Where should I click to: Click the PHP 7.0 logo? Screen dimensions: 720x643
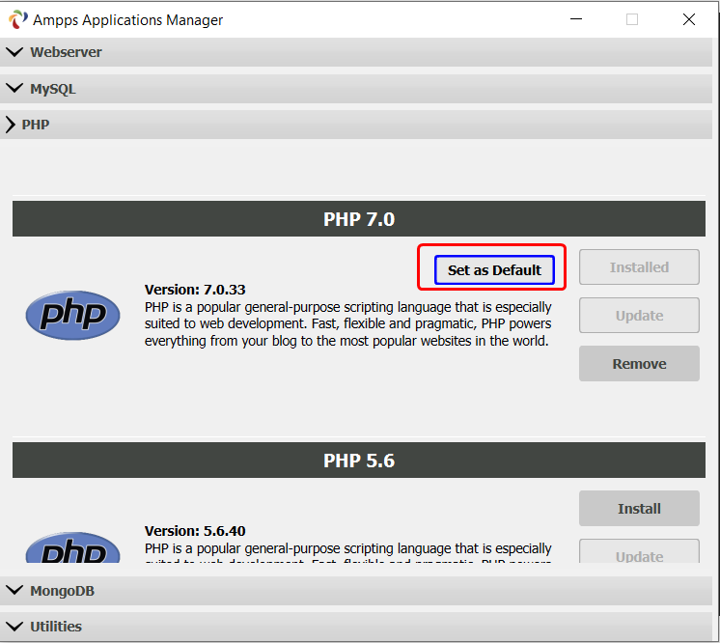coord(73,315)
